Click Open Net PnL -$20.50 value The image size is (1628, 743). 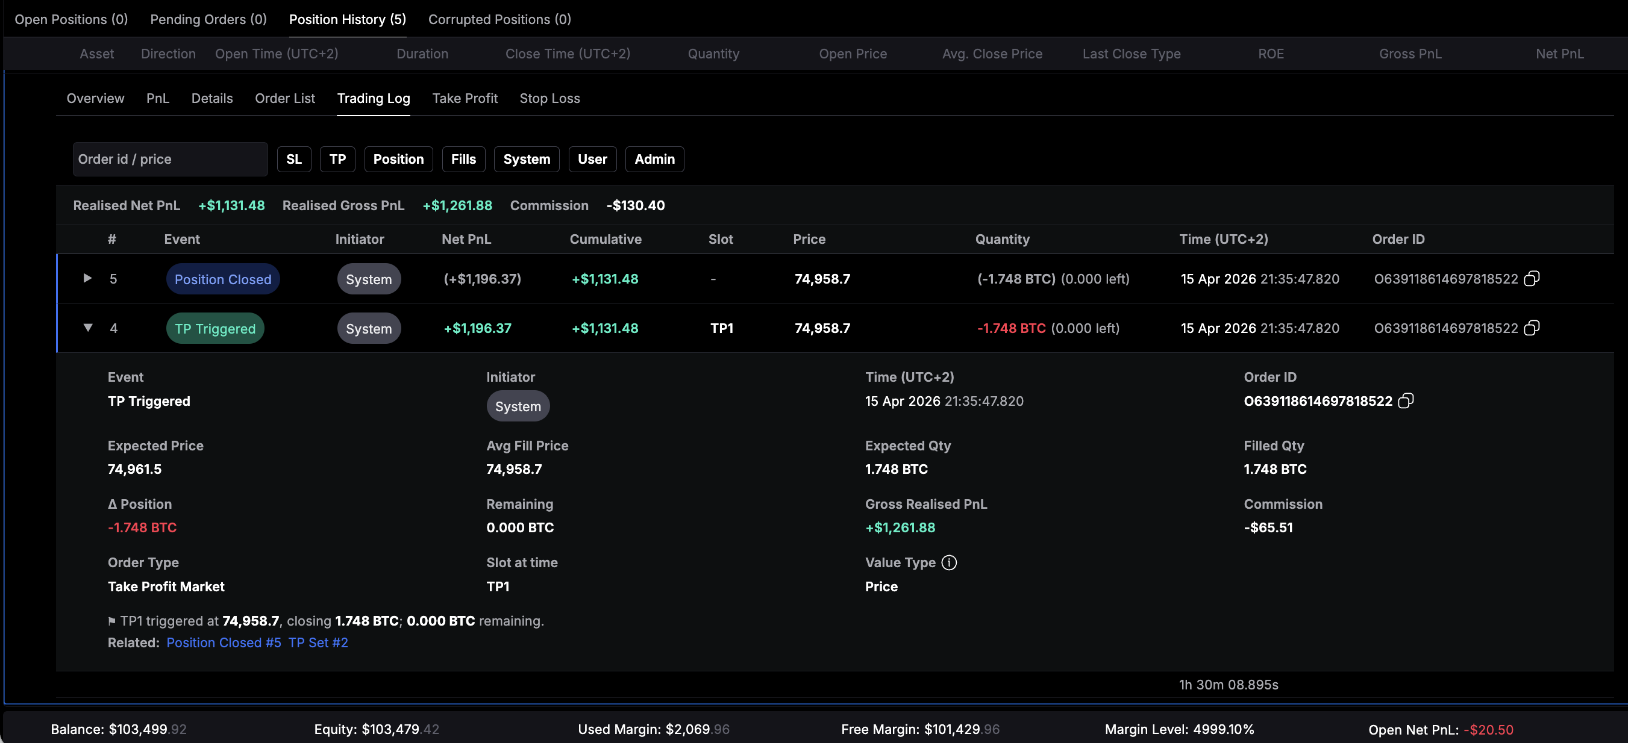click(x=1488, y=730)
